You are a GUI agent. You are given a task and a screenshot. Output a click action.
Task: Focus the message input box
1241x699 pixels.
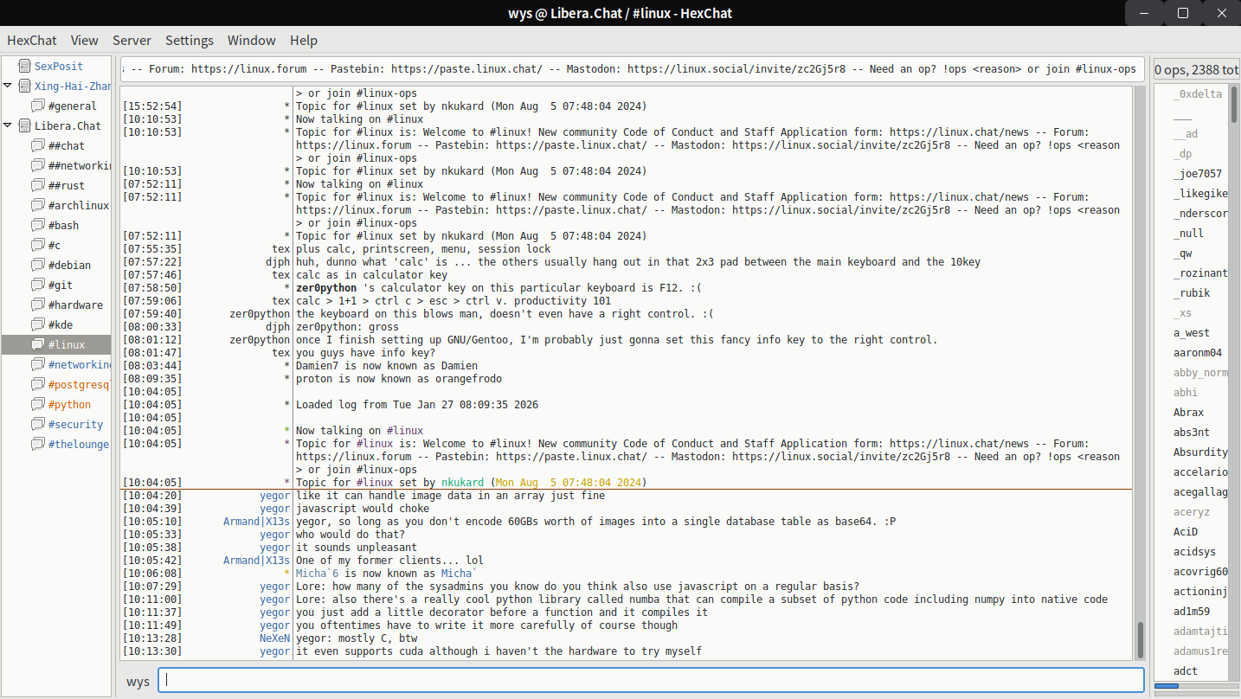pos(651,680)
